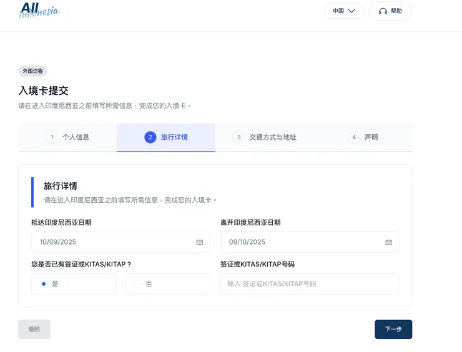Open calendar icon for arrival date
462x352 pixels.
point(200,242)
